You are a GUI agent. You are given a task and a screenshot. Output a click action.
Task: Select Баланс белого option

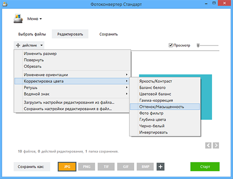click(x=165, y=87)
